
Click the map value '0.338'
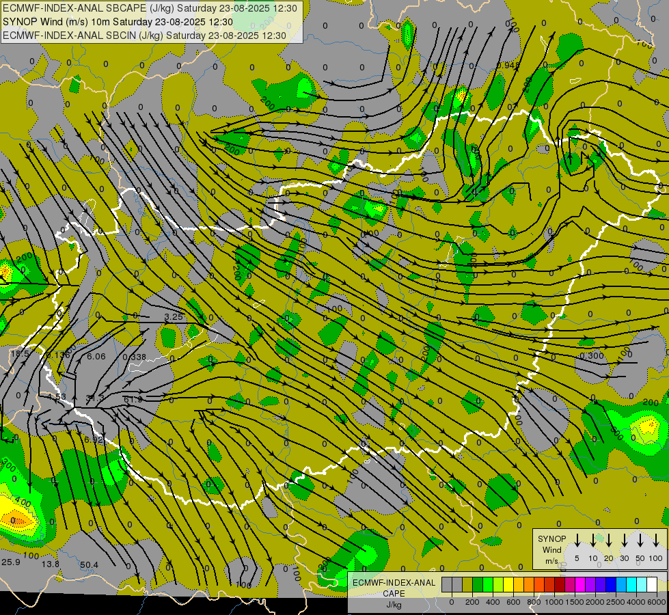135,357
